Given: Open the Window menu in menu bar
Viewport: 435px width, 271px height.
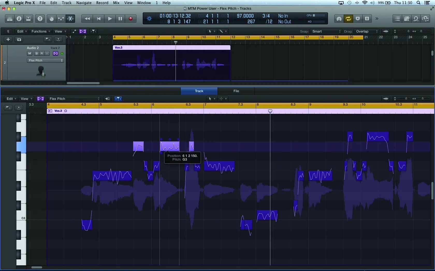Looking at the screenshot, I should tap(144, 3).
